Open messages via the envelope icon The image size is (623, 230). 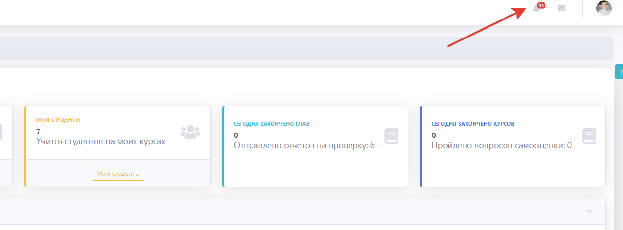click(562, 8)
